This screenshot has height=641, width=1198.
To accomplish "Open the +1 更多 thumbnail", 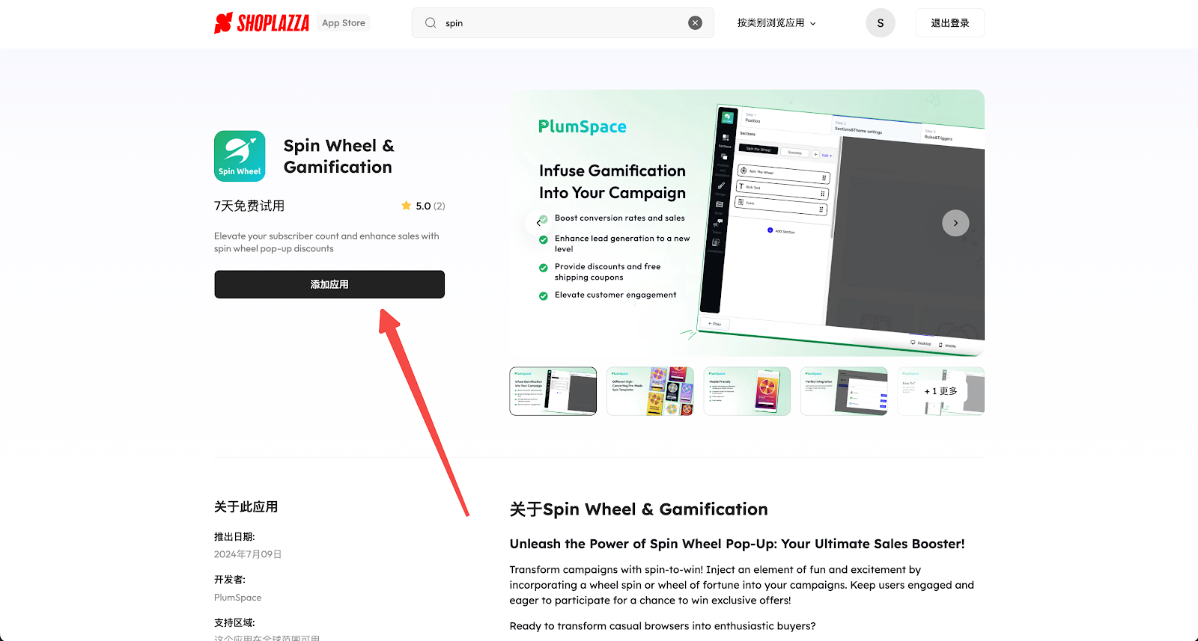I will pyautogui.click(x=941, y=391).
